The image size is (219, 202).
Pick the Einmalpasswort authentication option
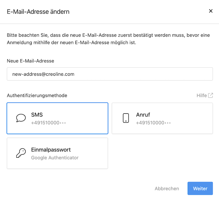[x=57, y=153]
